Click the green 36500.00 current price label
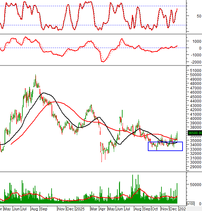Screen dimensions: 202x211 pos(195,133)
